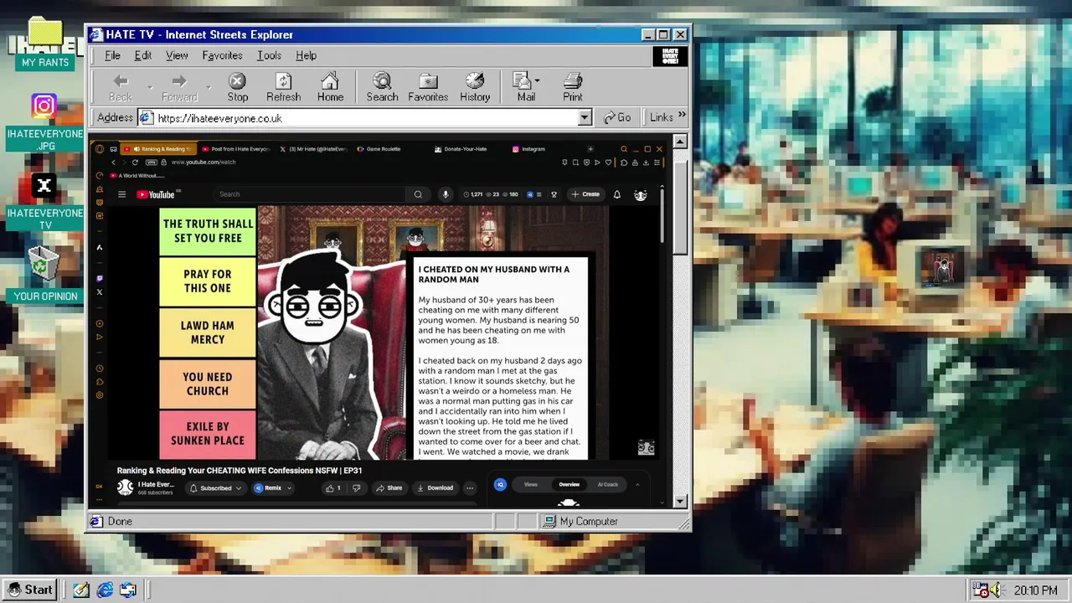Click the Mail toolbar icon
The width and height of the screenshot is (1072, 603).
tap(525, 87)
